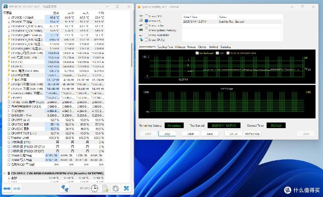
Task: Click Test Started 12:27:11 timestamp field
Action: point(224,125)
